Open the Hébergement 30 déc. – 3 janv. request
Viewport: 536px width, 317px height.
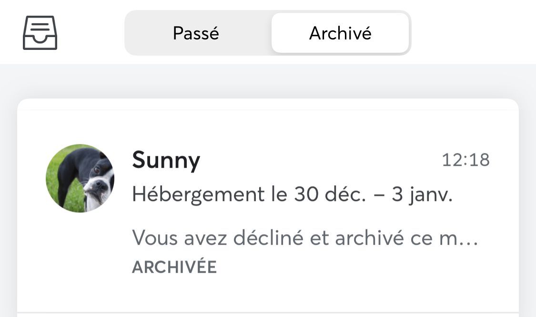click(292, 195)
